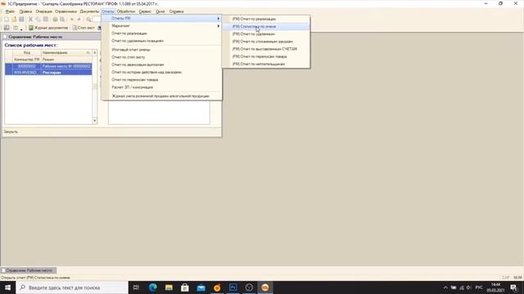Screen dimensions: 524x294
Task: Select (РМ) Отчет по реализации submenu item
Action: tap(266, 19)
